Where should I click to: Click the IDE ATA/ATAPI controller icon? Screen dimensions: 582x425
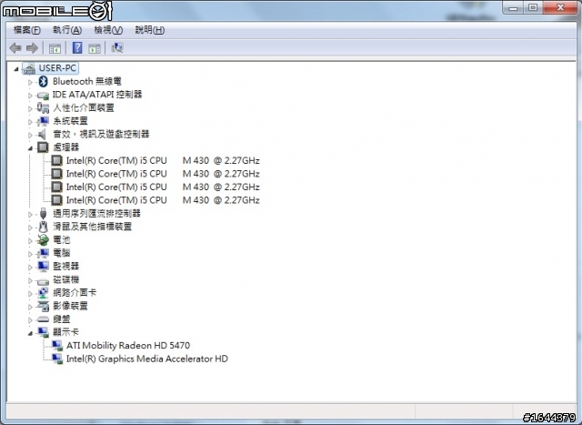pos(43,96)
